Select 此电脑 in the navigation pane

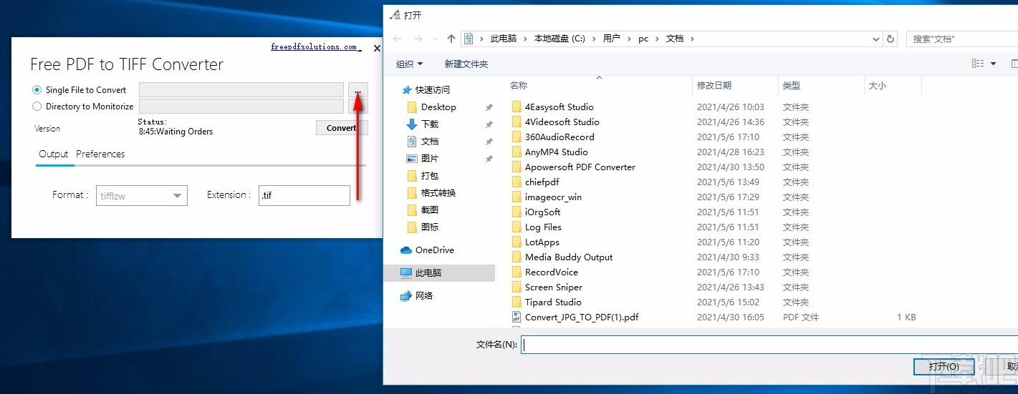coord(439,272)
